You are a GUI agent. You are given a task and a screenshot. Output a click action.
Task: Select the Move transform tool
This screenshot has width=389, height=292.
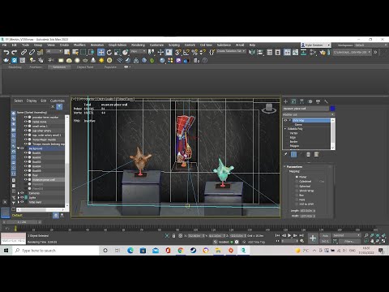tap(101, 52)
